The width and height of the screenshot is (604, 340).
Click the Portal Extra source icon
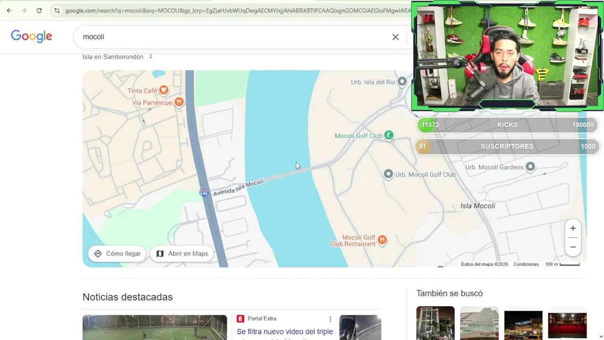[x=240, y=319]
